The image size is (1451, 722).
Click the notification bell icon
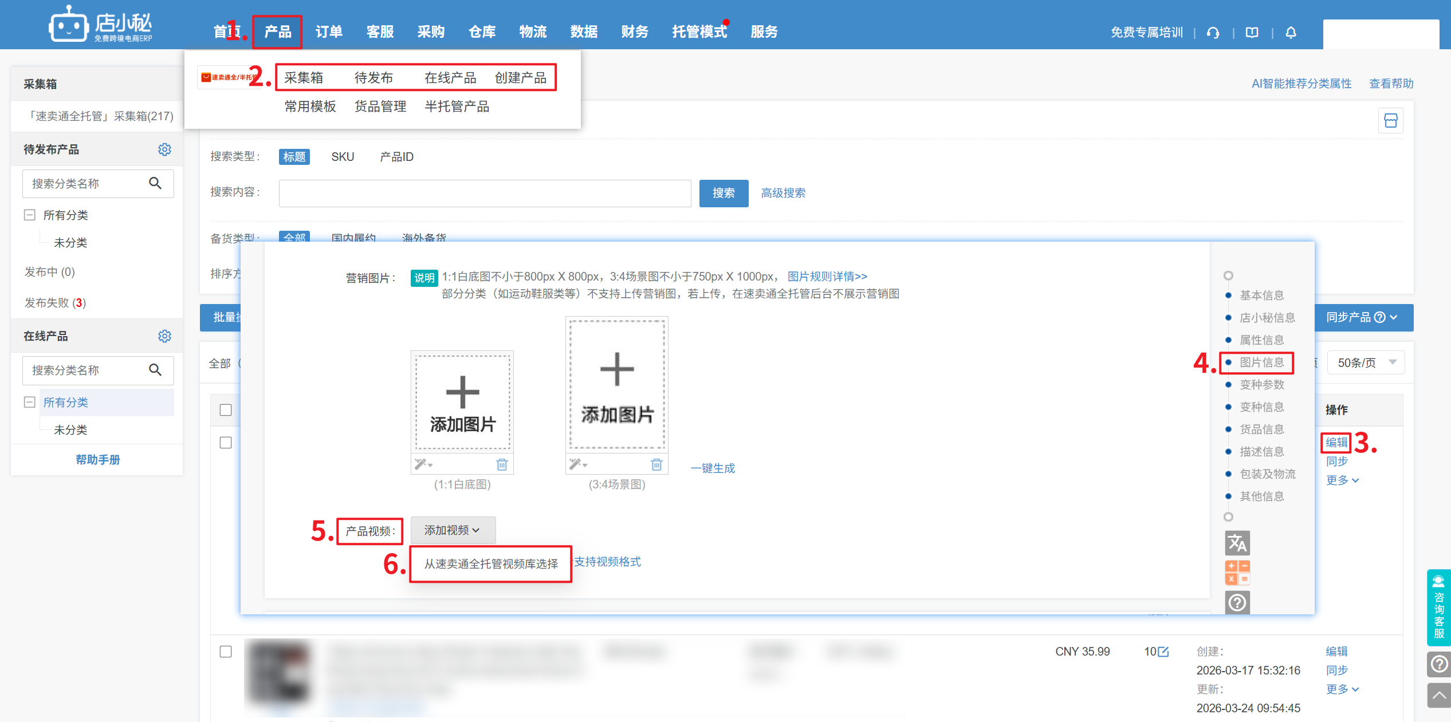[x=1291, y=33]
